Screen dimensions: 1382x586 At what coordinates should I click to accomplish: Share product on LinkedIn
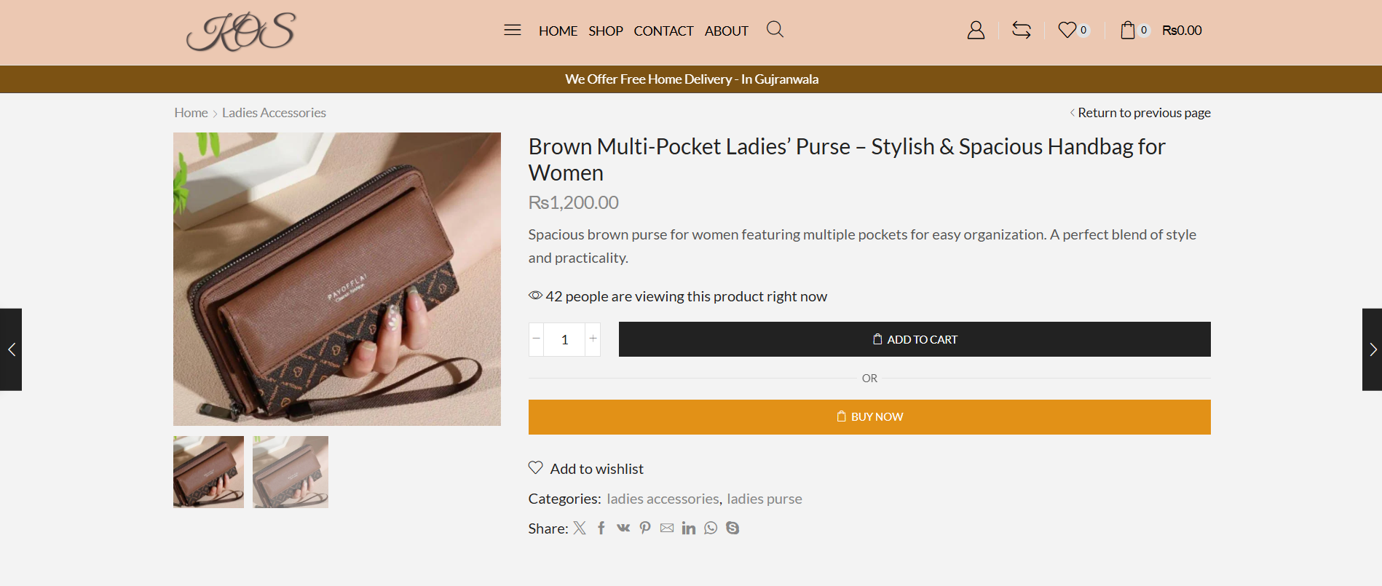point(689,528)
